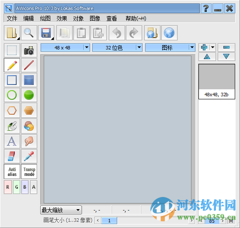240x228 pixels.
Task: Select the pointing hand smudge tool
Action: tap(29, 141)
